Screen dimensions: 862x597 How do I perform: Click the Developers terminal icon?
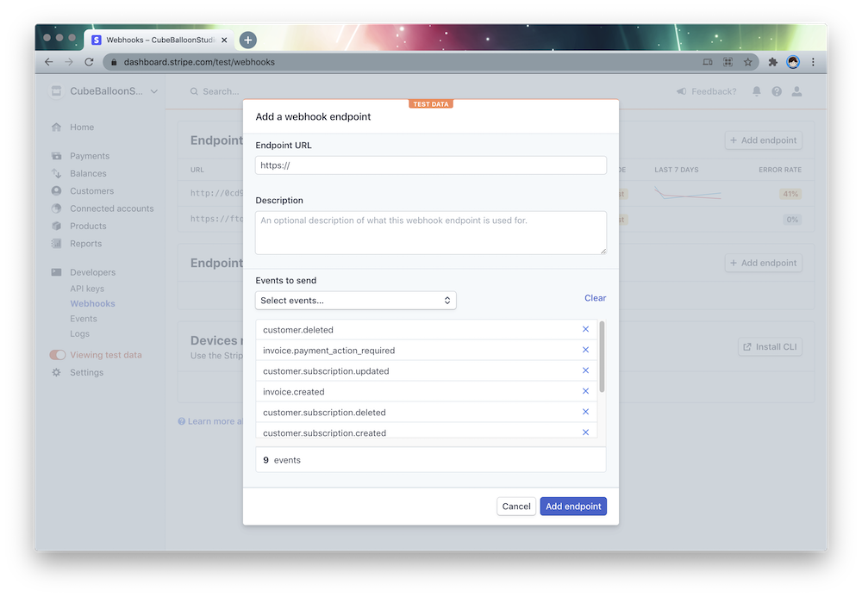56,272
